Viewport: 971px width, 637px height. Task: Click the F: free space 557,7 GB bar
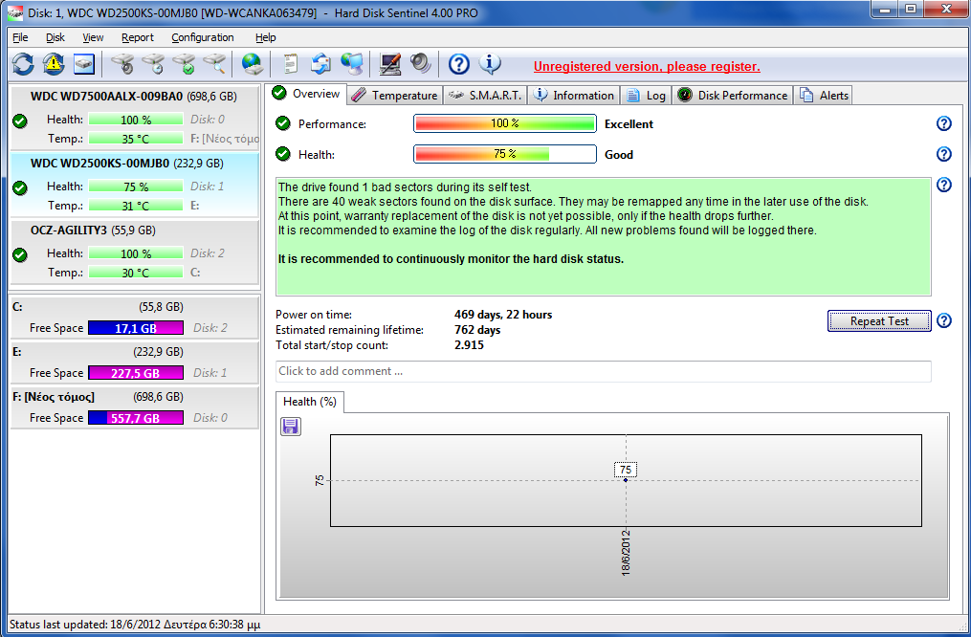(x=136, y=418)
